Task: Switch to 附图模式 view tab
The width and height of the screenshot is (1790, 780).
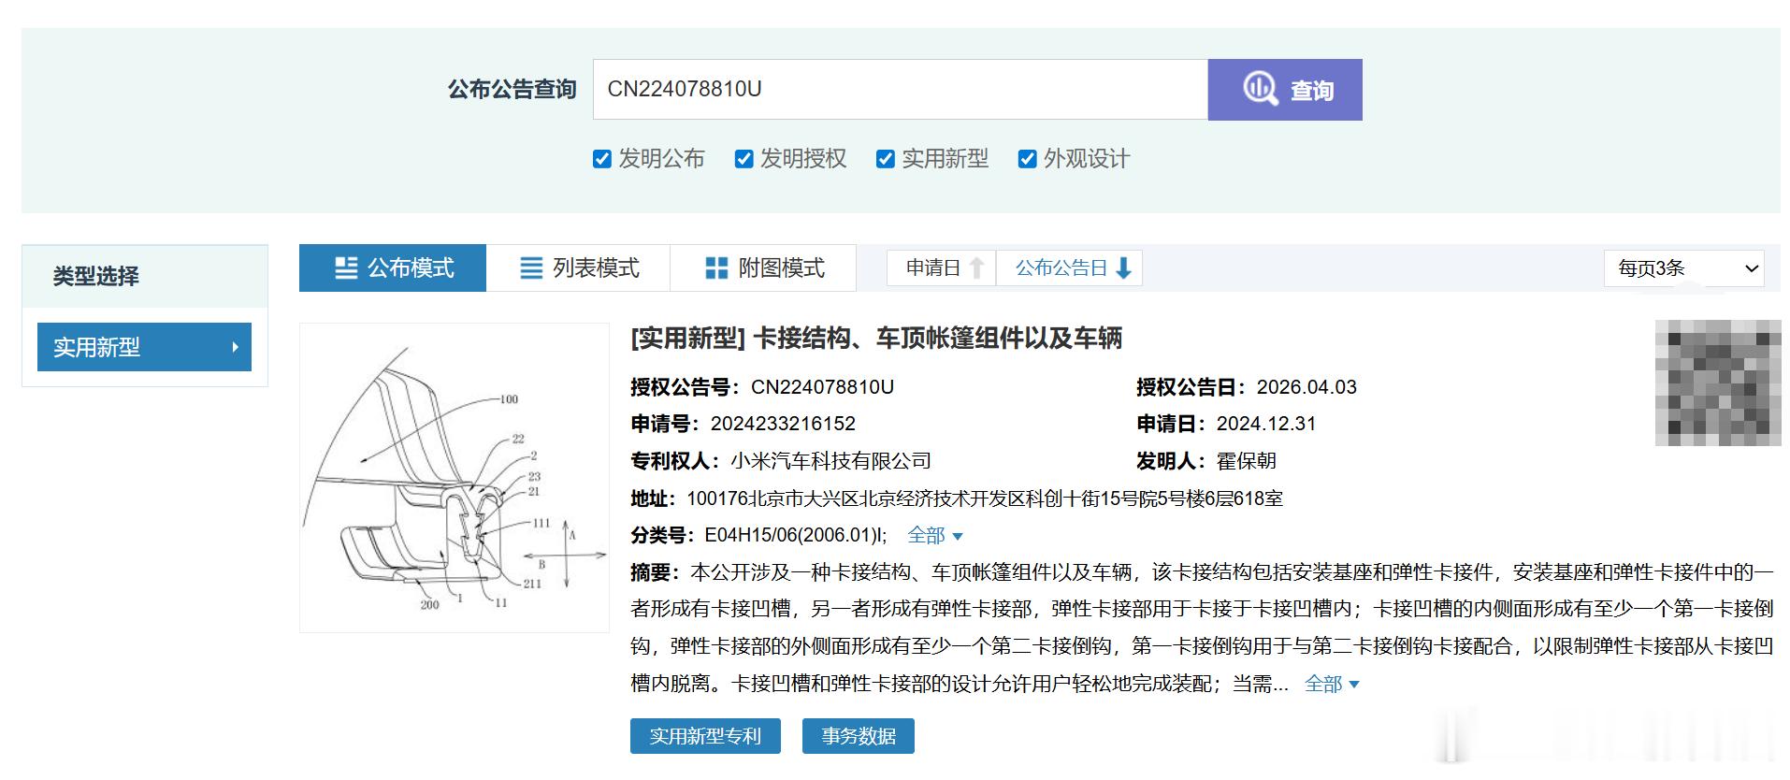Action: [x=763, y=268]
